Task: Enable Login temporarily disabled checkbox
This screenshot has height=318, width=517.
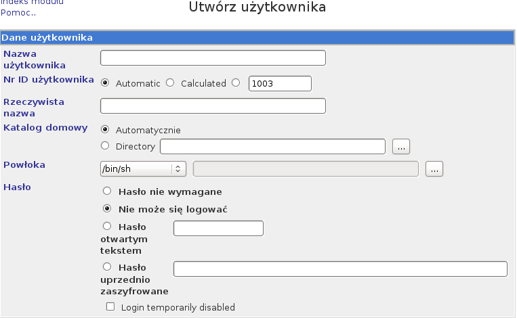Action: pos(110,306)
